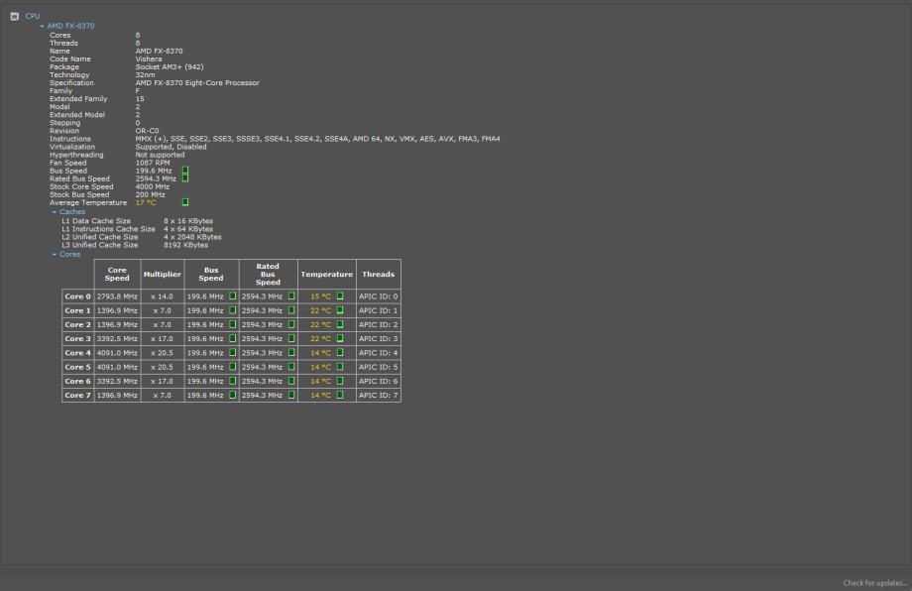Click Core 4 rated bus speed graph icon
The image size is (912, 591).
coord(291,352)
